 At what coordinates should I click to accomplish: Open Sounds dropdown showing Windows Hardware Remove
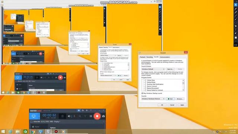pos(153,99)
